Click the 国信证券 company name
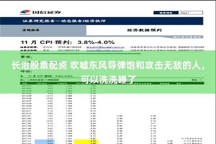 46,12
